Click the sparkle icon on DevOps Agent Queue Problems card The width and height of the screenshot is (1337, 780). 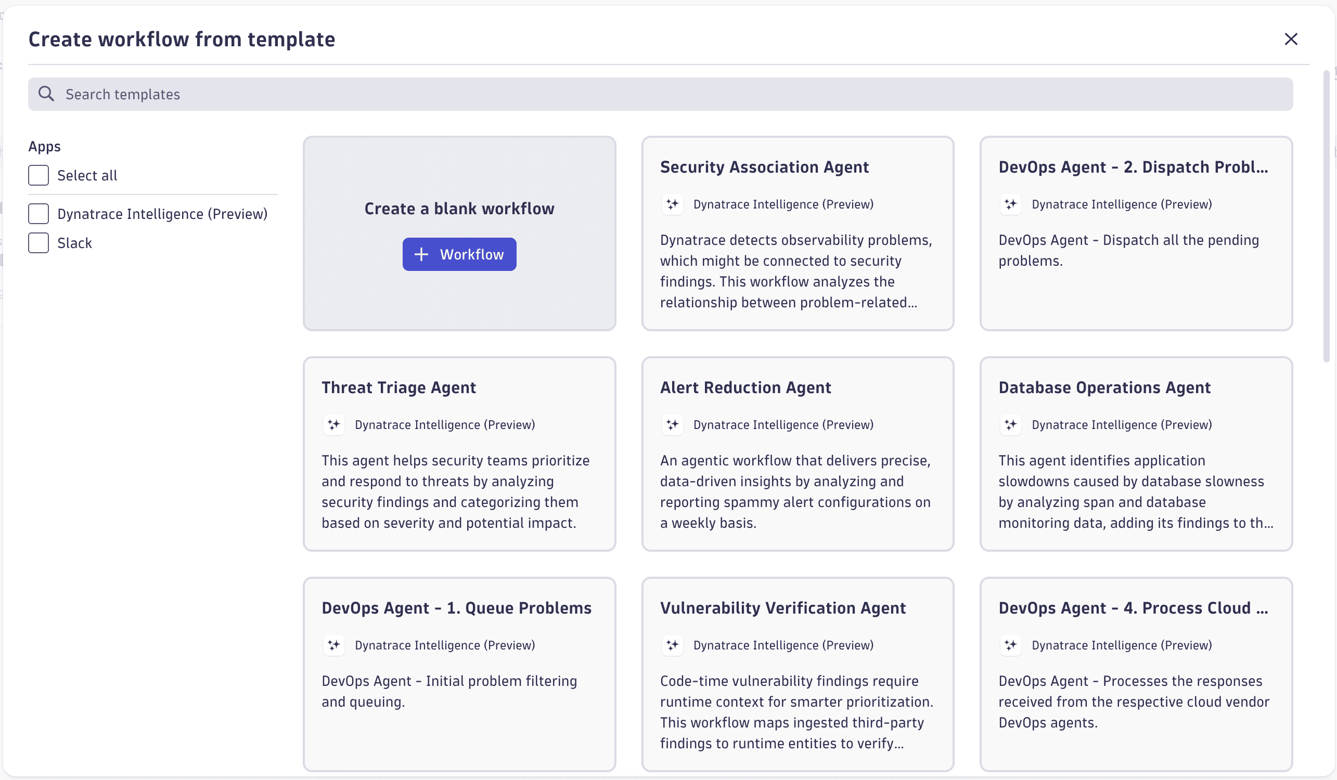[334, 645]
